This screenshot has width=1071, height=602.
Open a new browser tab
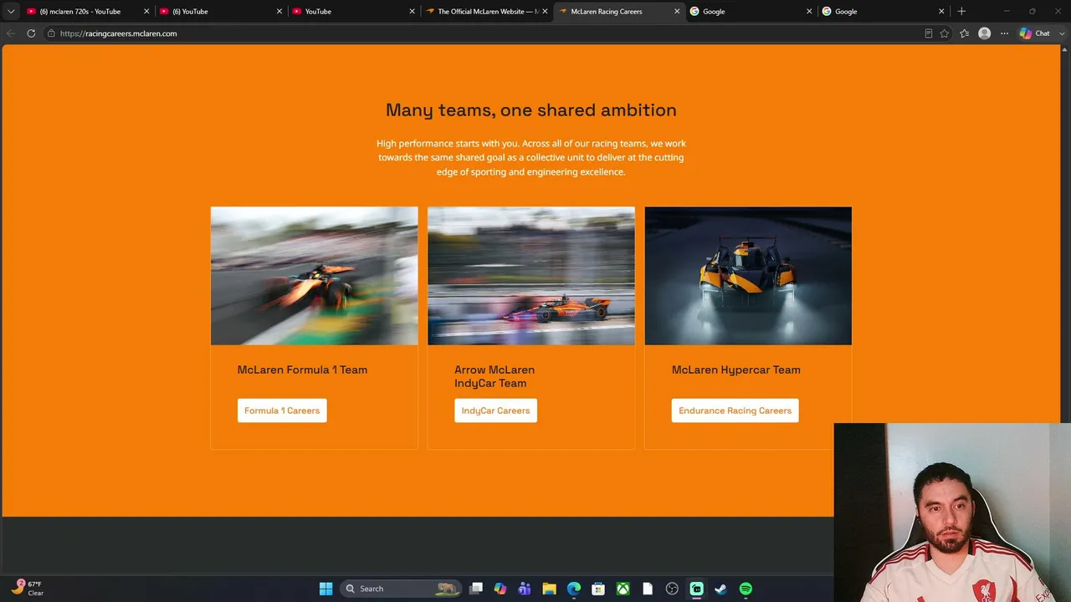pyautogui.click(x=961, y=12)
